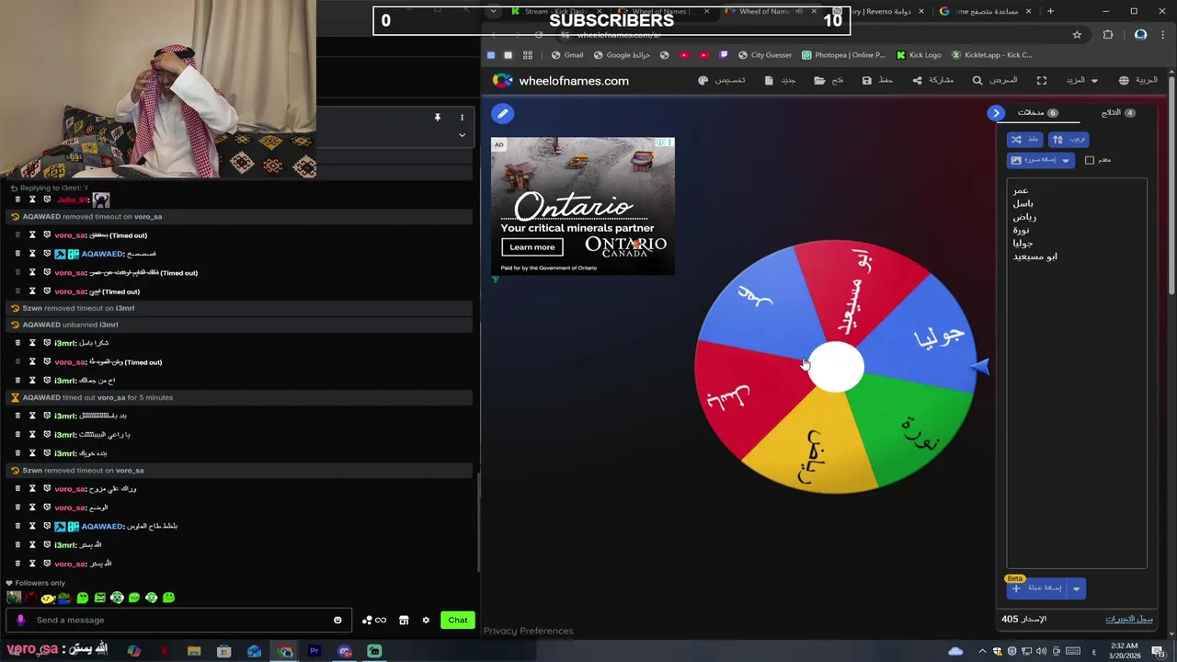Open the browser extensions puzzle icon
This screenshot has width=1177, height=662.
(x=1108, y=35)
